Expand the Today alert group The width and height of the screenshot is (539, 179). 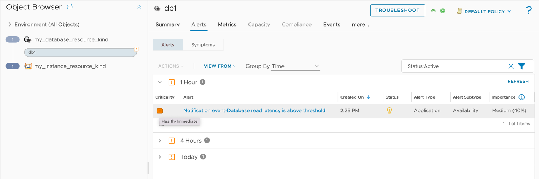(160, 157)
